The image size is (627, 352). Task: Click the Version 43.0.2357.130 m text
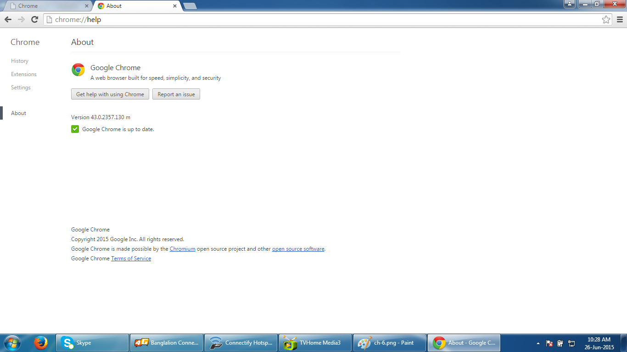(x=101, y=117)
